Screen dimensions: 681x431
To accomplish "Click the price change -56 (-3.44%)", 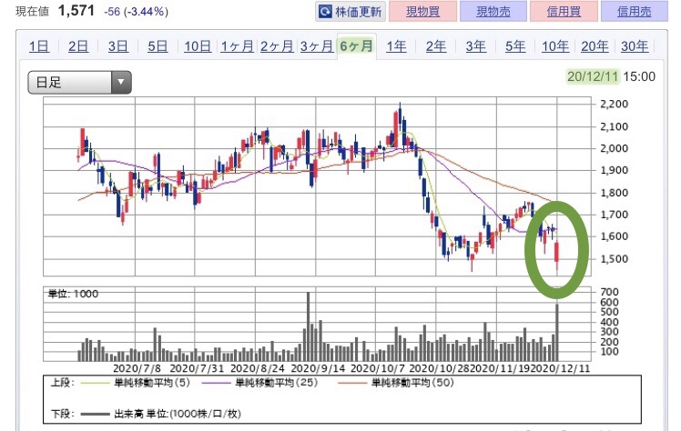I will [136, 11].
